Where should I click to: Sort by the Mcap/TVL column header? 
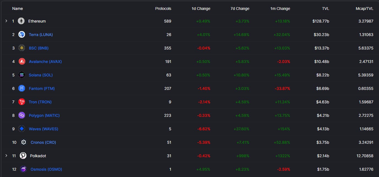(x=364, y=9)
